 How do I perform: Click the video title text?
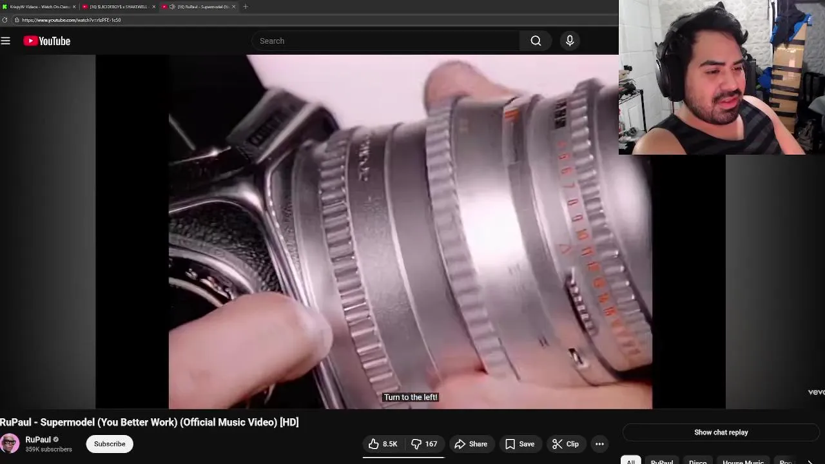pos(150,423)
